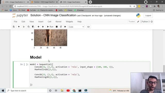Open the Cell menu

pos(49,22)
